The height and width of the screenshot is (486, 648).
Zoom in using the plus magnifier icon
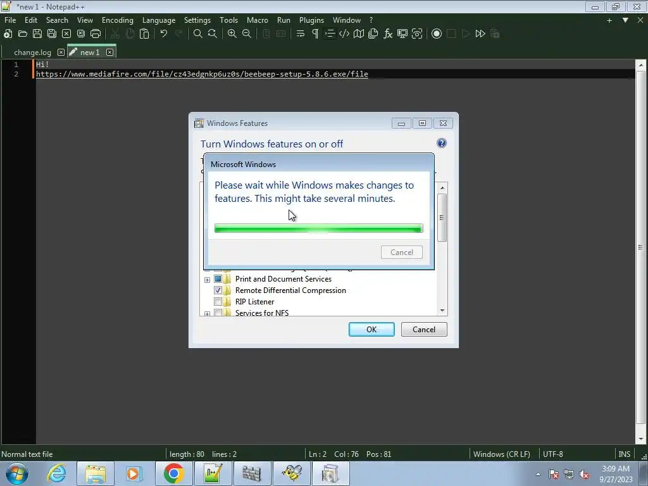[232, 34]
